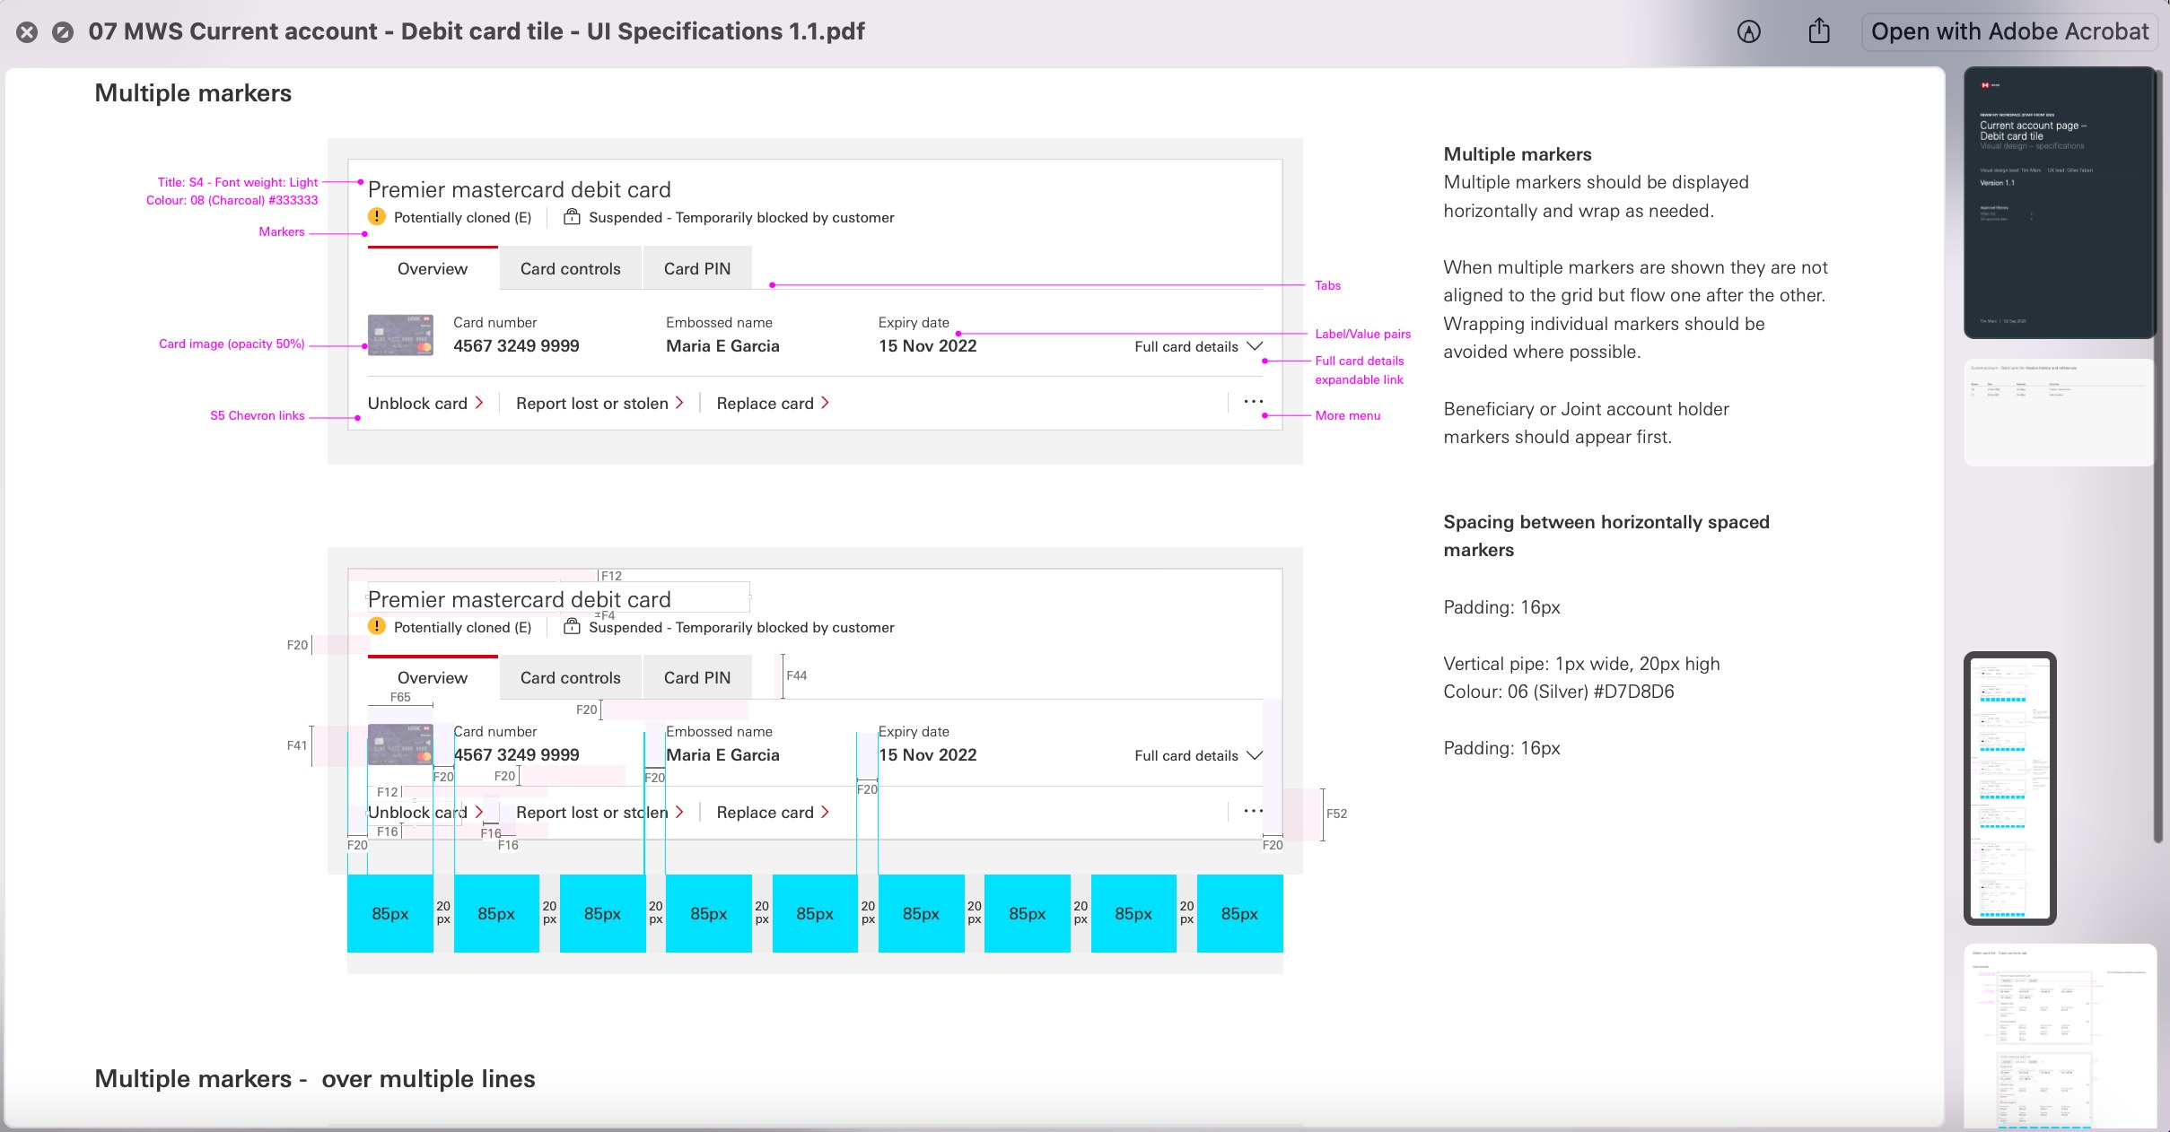
Task: Click the magenta 'Tabs' annotation label
Action: 1327,285
